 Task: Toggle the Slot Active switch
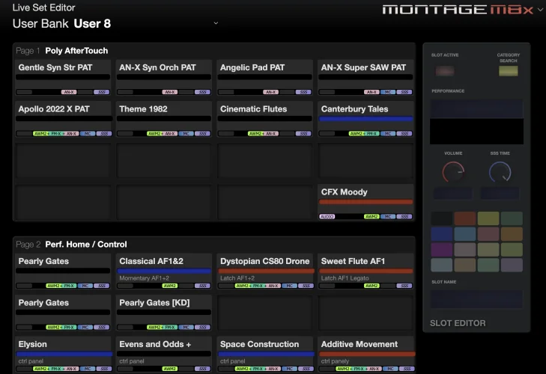tap(446, 71)
